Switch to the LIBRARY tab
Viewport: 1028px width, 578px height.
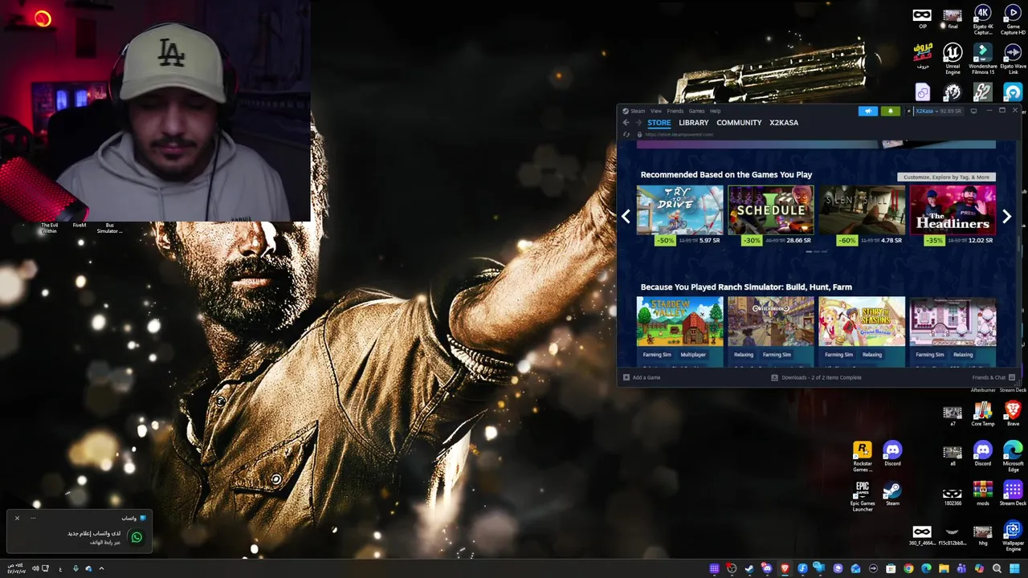click(693, 123)
